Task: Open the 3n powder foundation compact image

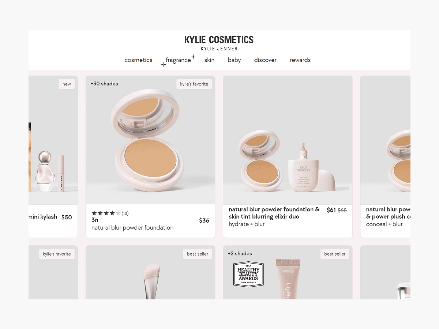Action: coord(150,140)
